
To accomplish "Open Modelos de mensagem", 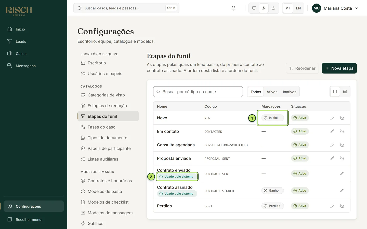I will pos(108,213).
